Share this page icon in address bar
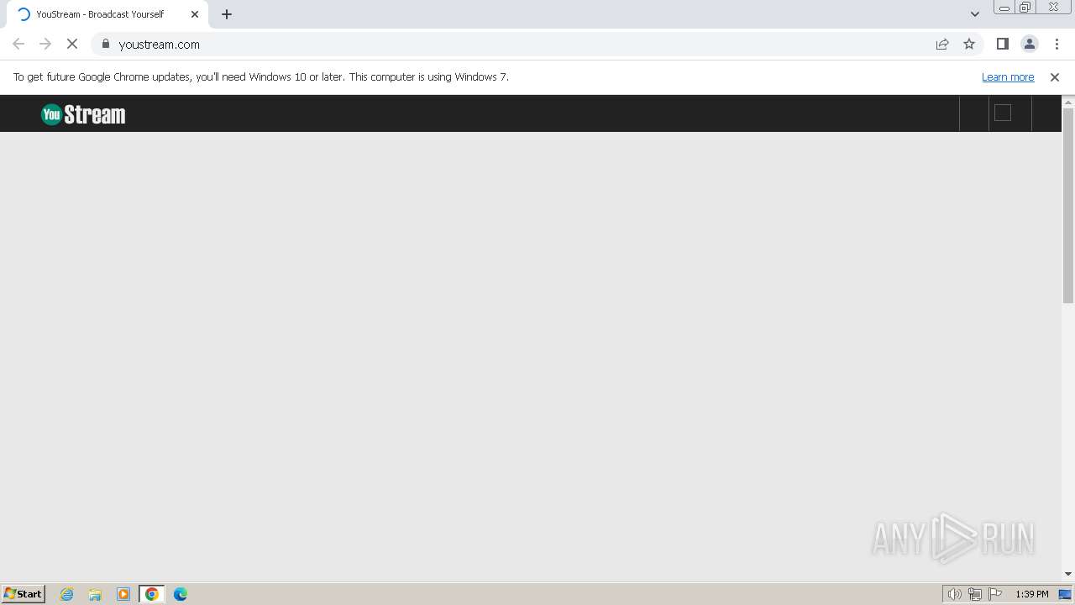The height and width of the screenshot is (605, 1075). (x=942, y=44)
